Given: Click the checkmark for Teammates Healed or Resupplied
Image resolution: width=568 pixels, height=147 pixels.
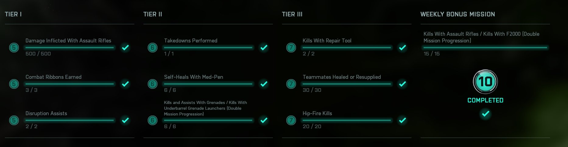Looking at the screenshot, I should 402,84.
